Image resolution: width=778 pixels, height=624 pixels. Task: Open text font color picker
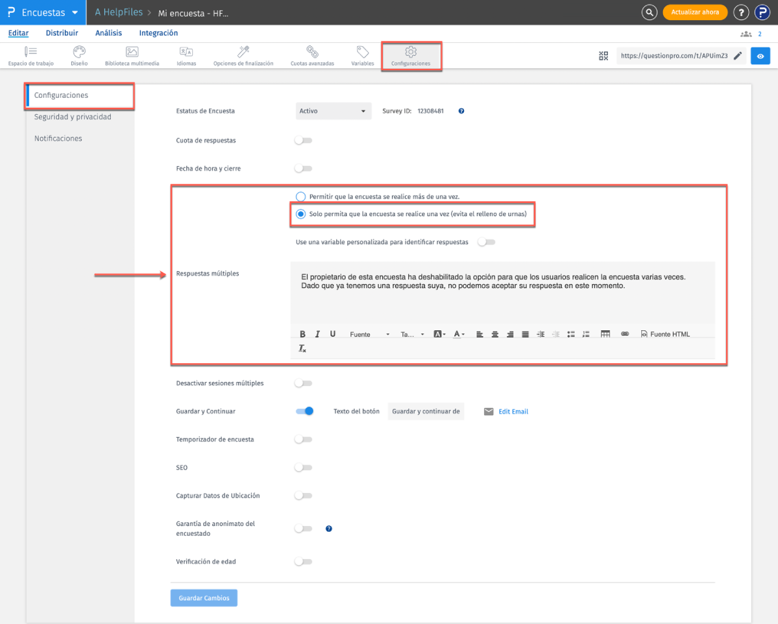coord(459,334)
